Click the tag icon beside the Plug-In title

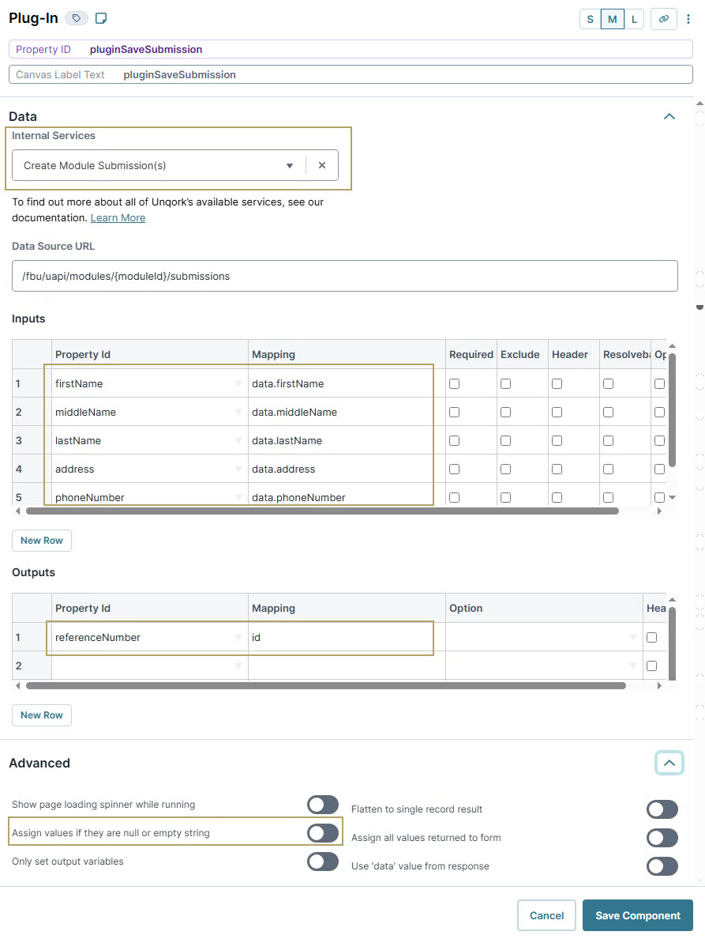(76, 17)
